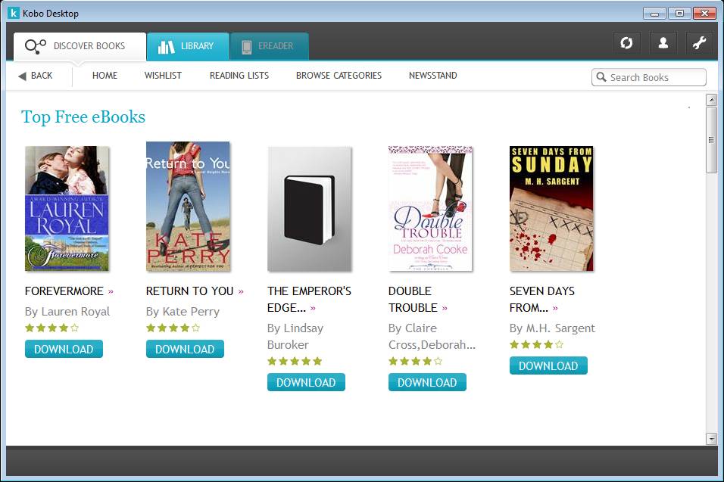The image size is (724, 482).
Task: Open Reading Lists
Action: [x=239, y=75]
